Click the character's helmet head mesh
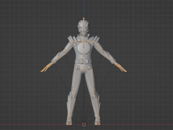173x130 pixels. tap(84, 27)
